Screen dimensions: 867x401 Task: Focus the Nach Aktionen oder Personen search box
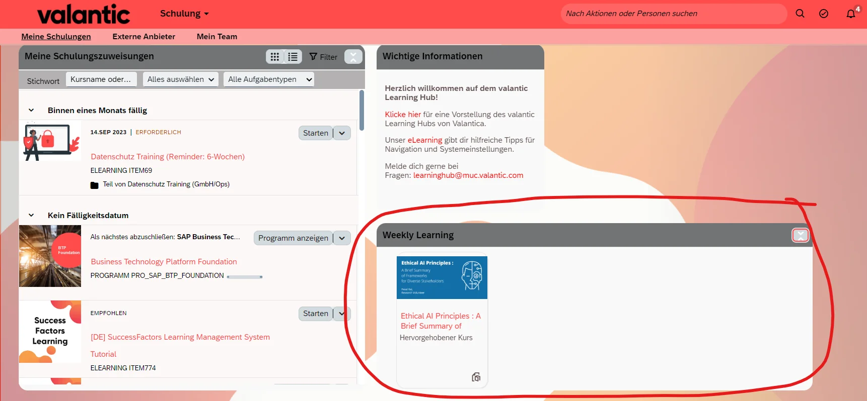pyautogui.click(x=674, y=14)
